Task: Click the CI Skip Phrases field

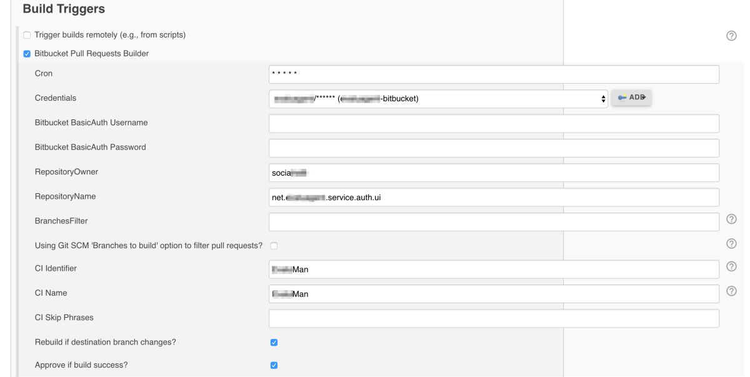Action: pyautogui.click(x=494, y=318)
